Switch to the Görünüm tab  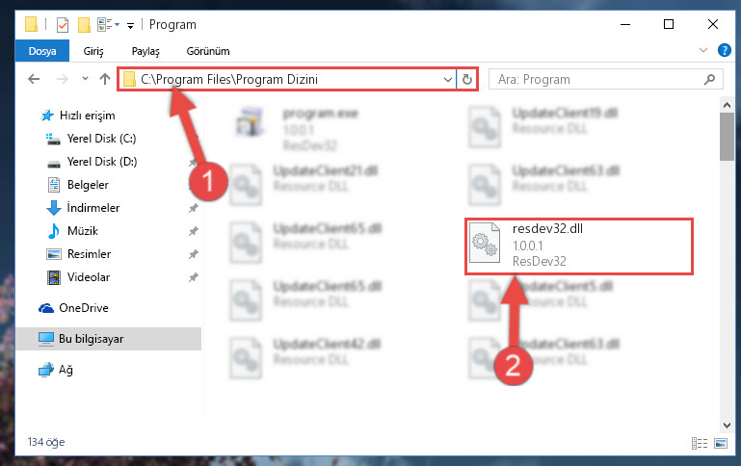[x=208, y=51]
